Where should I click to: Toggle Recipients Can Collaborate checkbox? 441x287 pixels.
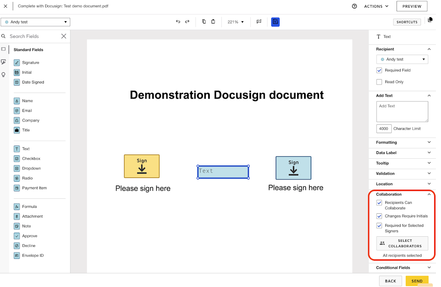[x=379, y=203]
